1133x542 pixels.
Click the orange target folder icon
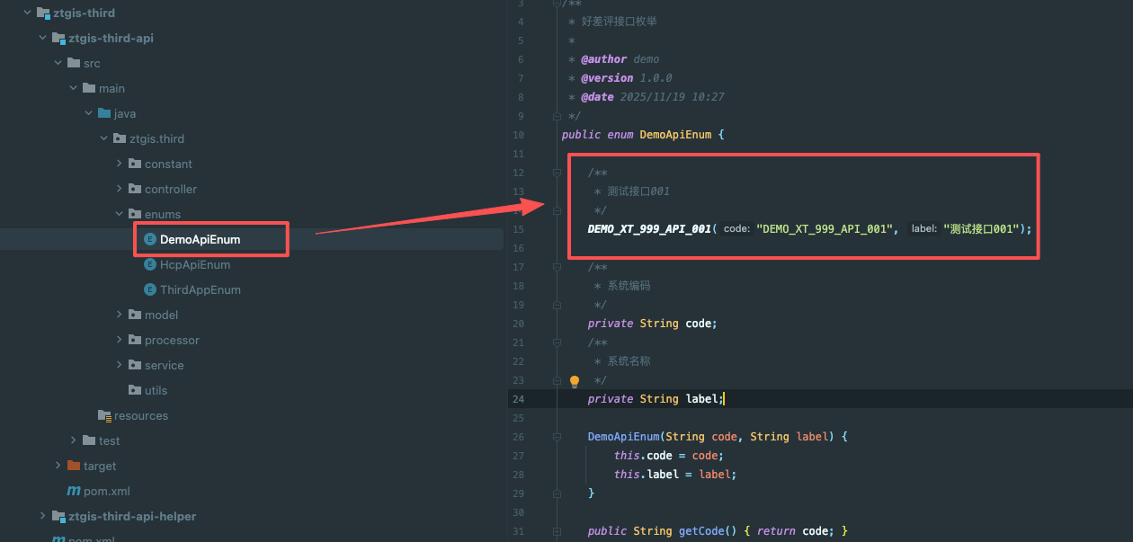click(74, 466)
